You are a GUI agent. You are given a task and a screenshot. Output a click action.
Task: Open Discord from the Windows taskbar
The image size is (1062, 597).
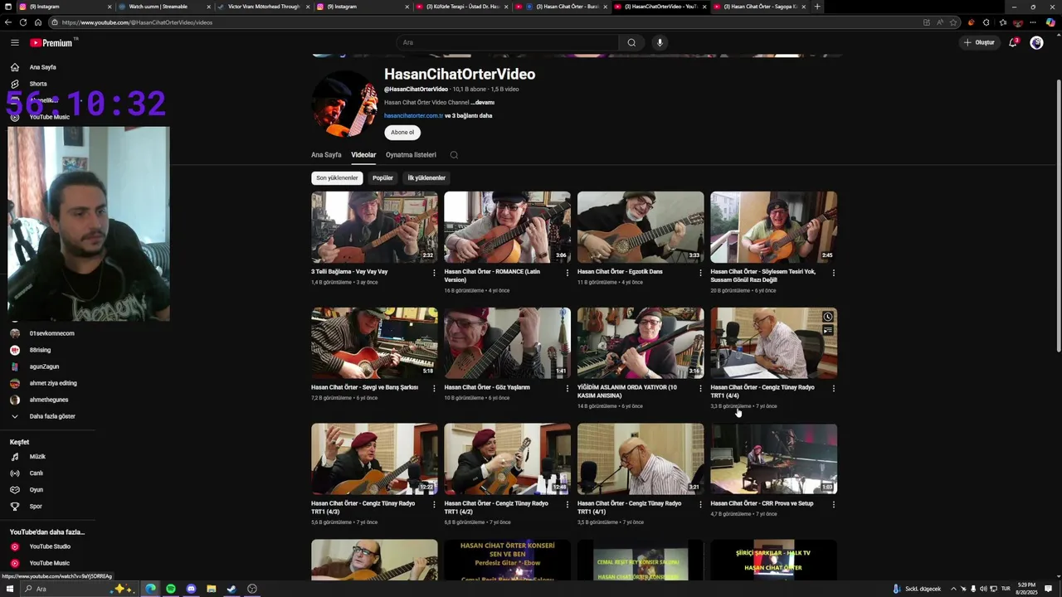click(x=191, y=589)
